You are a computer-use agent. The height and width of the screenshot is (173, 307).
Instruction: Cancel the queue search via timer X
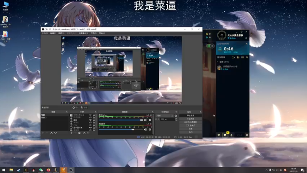246,44
